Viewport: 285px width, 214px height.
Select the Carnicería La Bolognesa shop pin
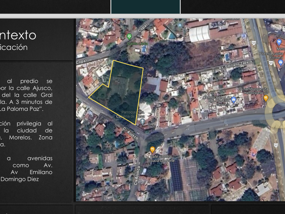pos(233,100)
